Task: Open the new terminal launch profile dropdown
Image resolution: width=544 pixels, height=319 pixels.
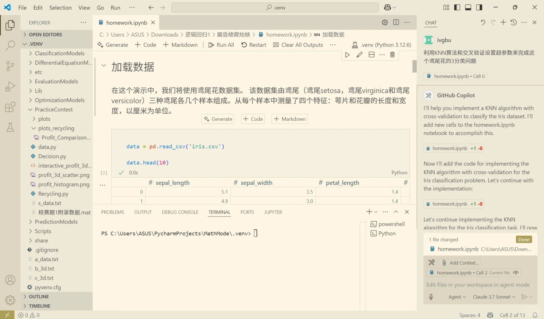Action: click(x=376, y=212)
